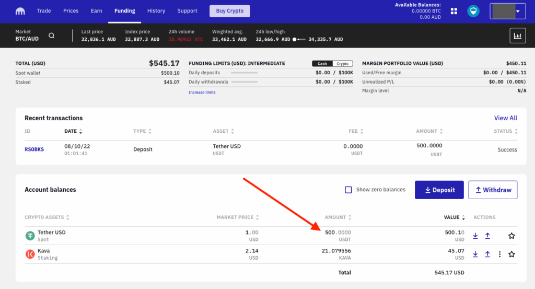535x289 pixels.
Task: Open the Trade menu
Action: tap(44, 11)
